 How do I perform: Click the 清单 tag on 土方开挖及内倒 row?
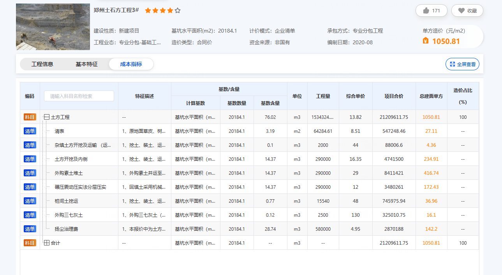(30, 159)
